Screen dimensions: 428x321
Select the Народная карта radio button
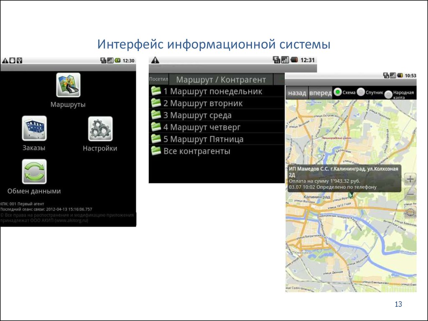[388, 94]
